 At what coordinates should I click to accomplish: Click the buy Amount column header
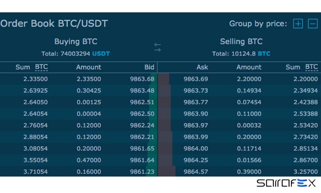click(88, 67)
